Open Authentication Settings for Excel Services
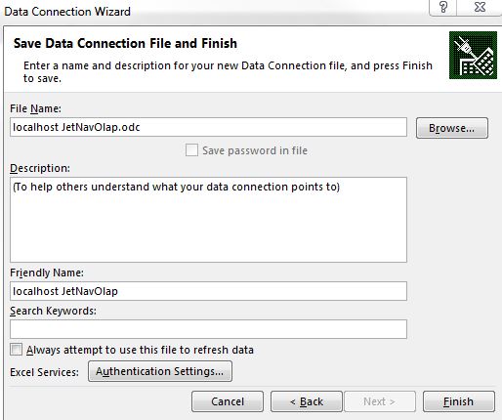Screen dimensions: 502x420 [160, 371]
